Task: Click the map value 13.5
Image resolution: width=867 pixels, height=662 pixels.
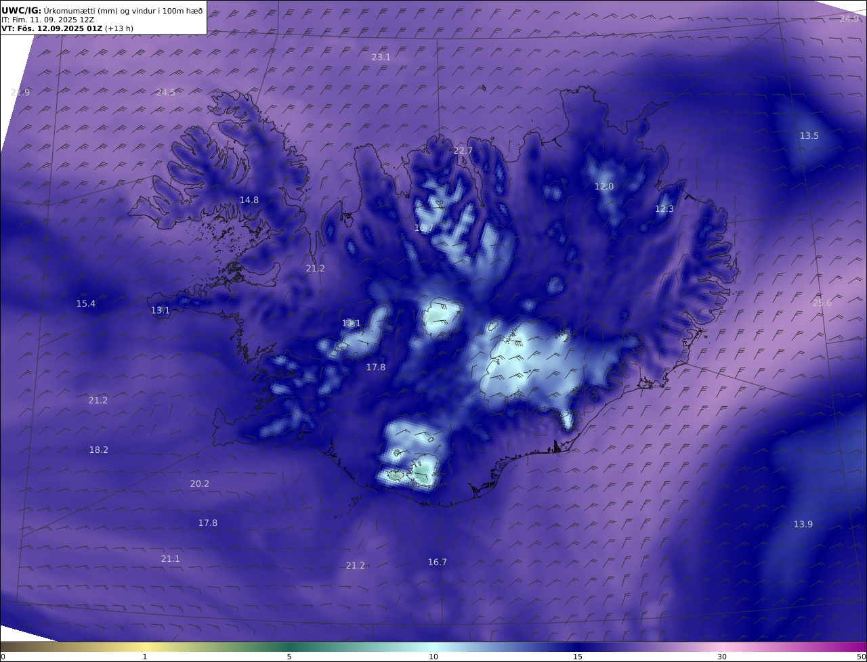Action: [x=809, y=135]
